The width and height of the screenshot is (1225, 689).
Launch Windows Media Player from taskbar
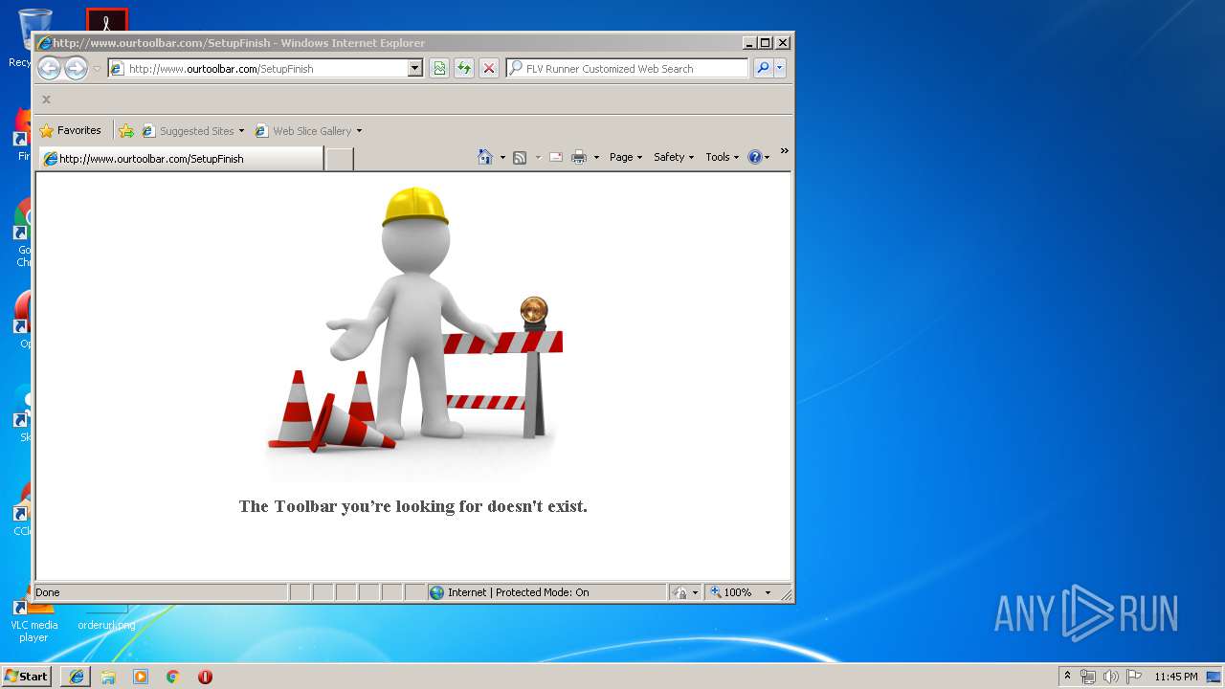click(141, 677)
